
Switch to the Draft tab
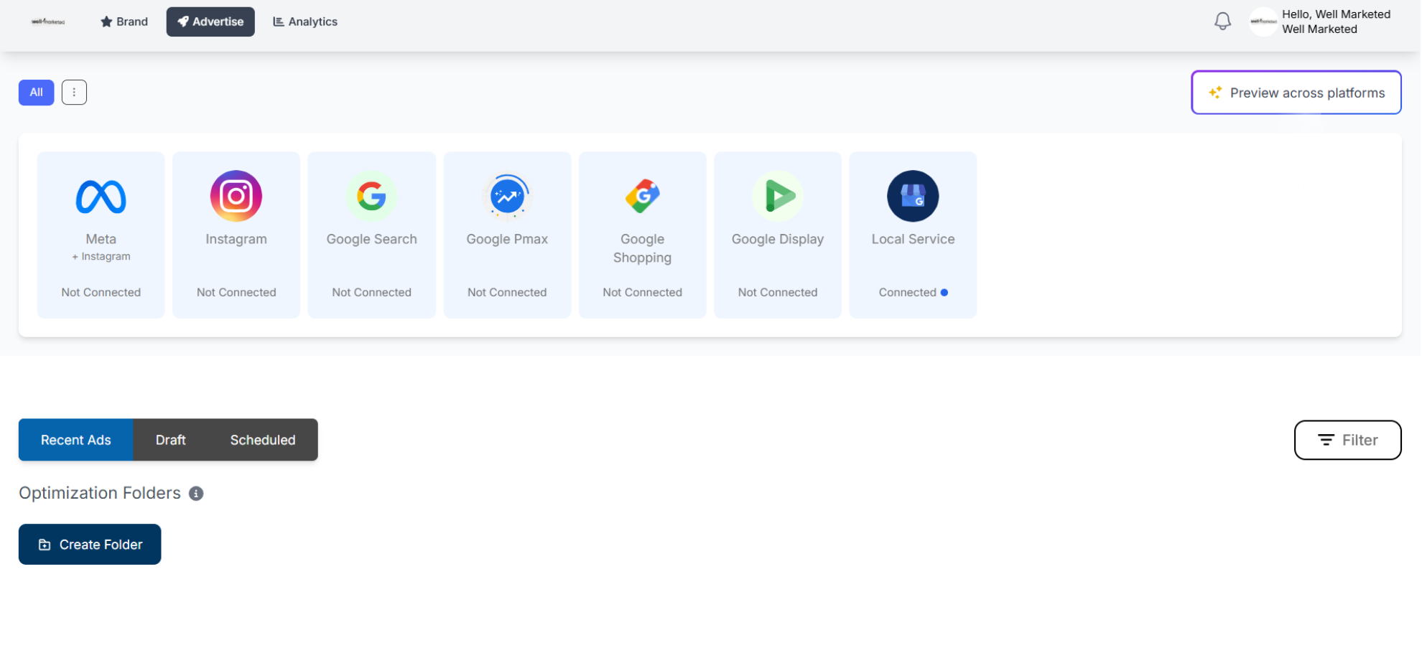tap(170, 440)
